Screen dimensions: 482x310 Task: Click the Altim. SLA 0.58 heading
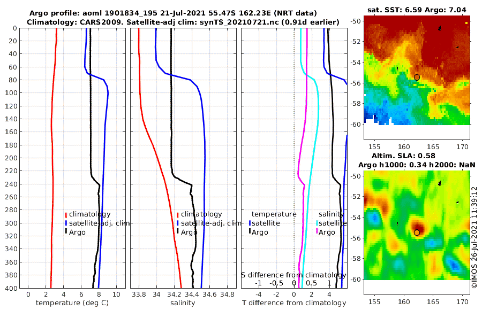point(403,156)
